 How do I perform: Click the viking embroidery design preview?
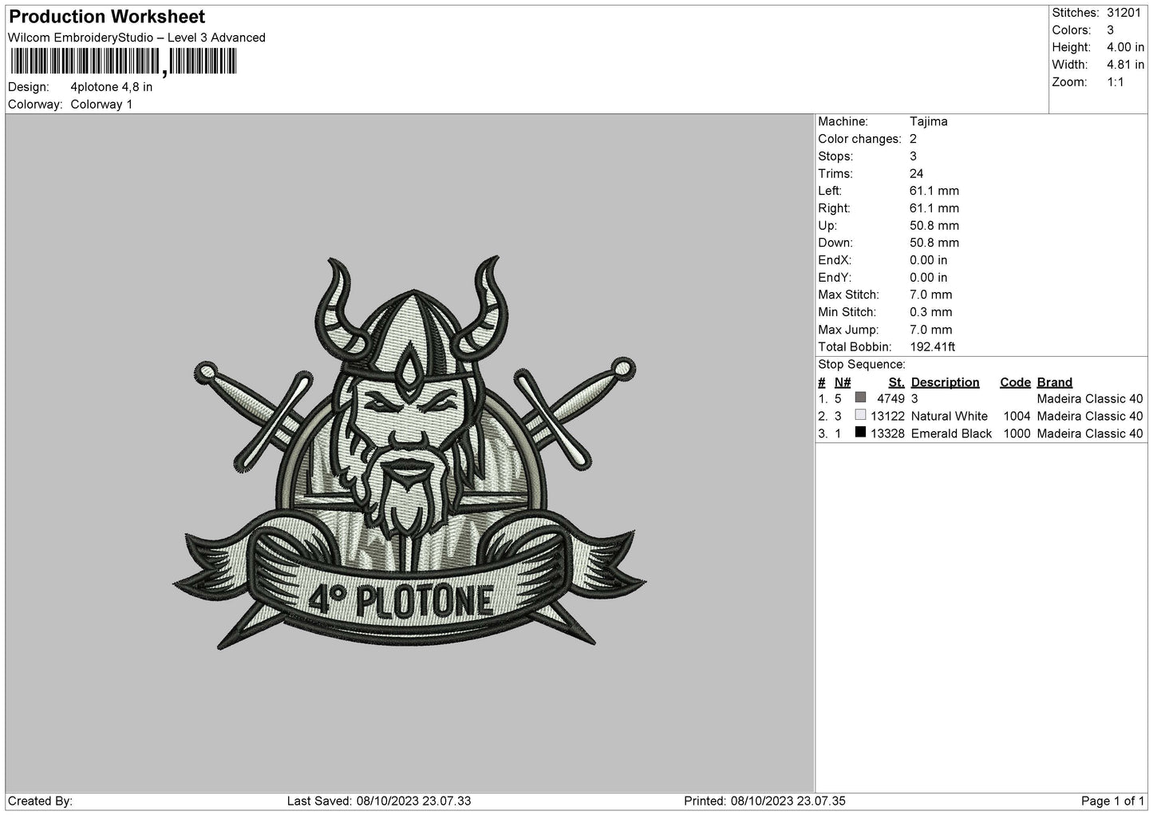click(409, 453)
